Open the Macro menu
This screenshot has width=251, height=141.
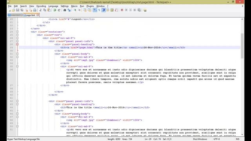[74, 6]
